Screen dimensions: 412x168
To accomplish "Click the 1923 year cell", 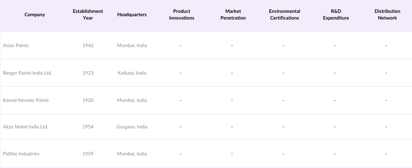I will click(x=88, y=73).
